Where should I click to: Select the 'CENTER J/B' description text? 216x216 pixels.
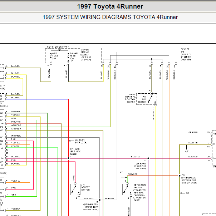tap(186, 54)
